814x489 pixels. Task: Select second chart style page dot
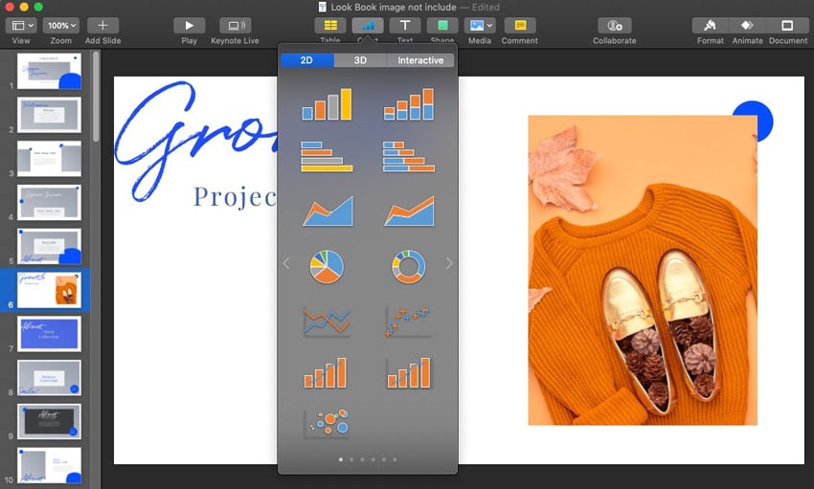[351, 459]
